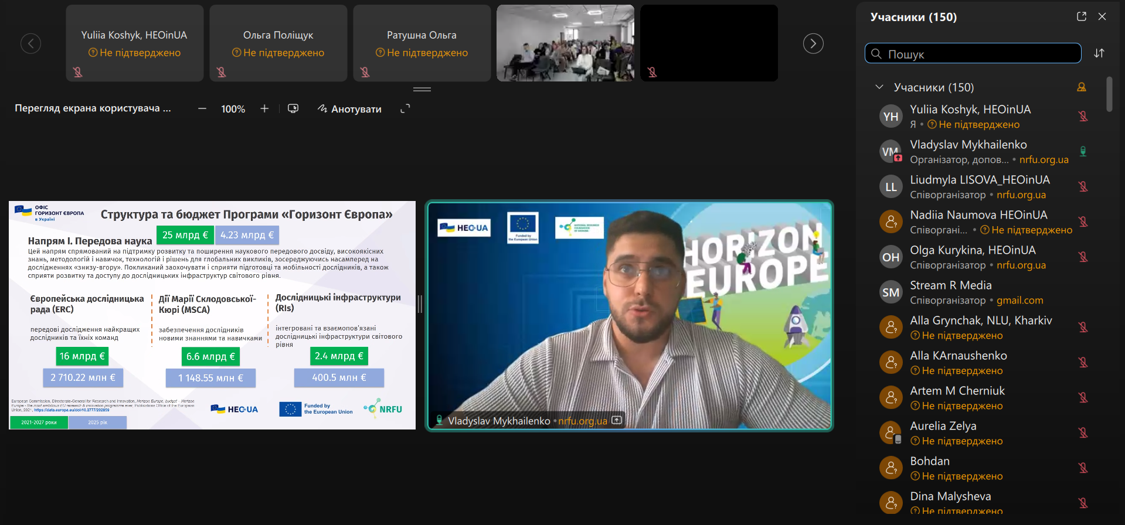1125x525 pixels.
Task: Click muted mic icon for Bohdan
Action: tap(1083, 468)
